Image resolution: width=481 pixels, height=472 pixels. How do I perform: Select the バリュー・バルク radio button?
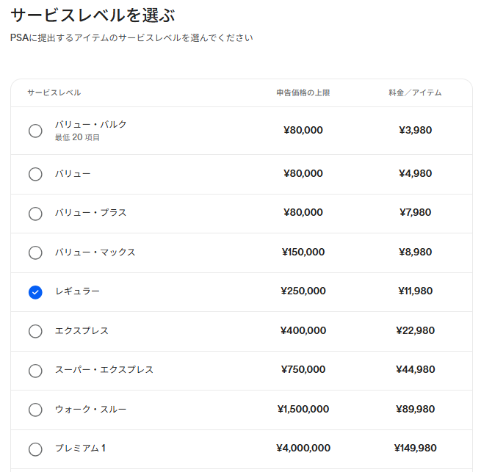35,131
